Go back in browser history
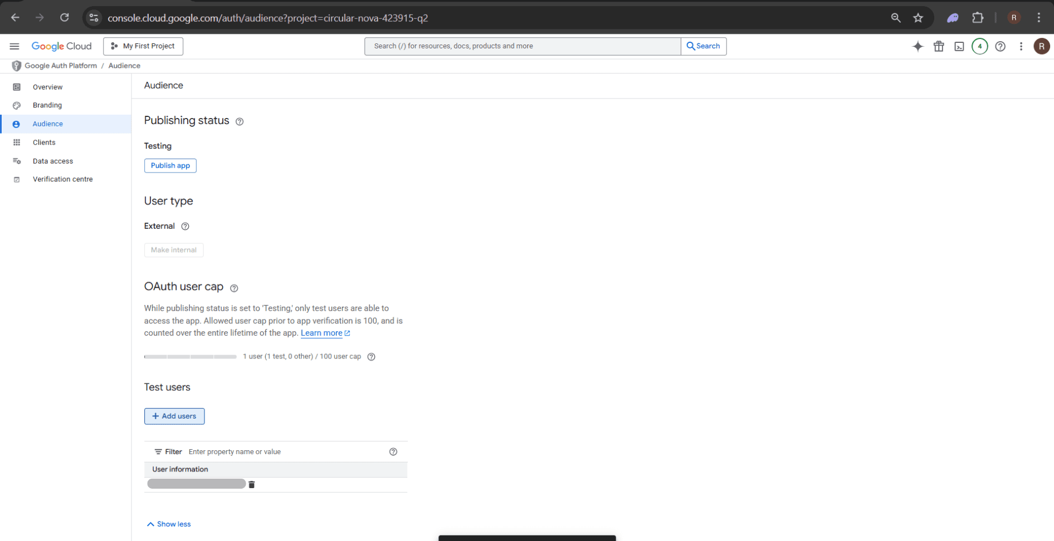Image resolution: width=1054 pixels, height=541 pixels. click(15, 18)
